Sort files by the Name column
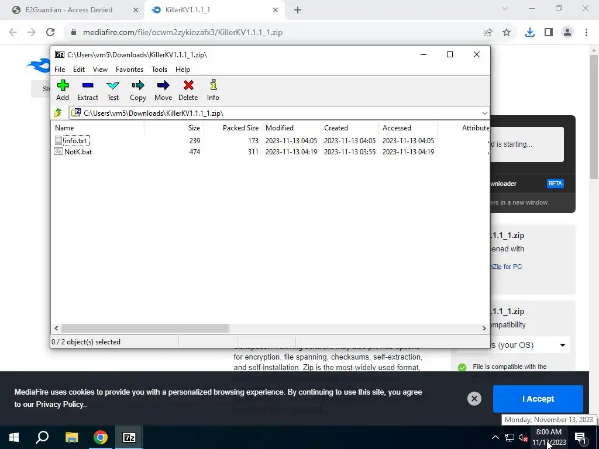The width and height of the screenshot is (599, 449). (x=98, y=128)
